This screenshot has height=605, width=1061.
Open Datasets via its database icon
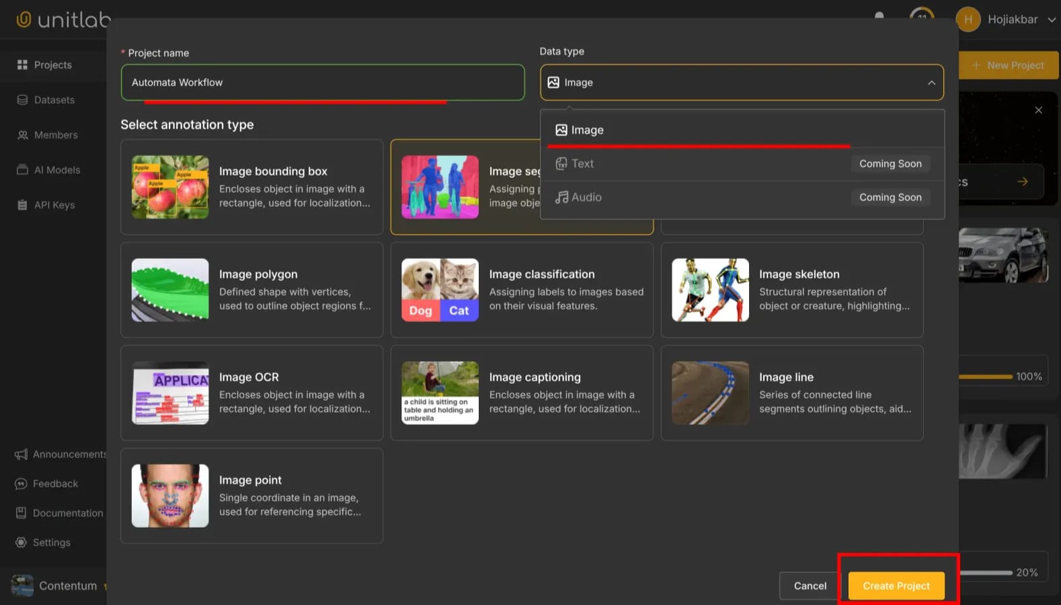22,100
